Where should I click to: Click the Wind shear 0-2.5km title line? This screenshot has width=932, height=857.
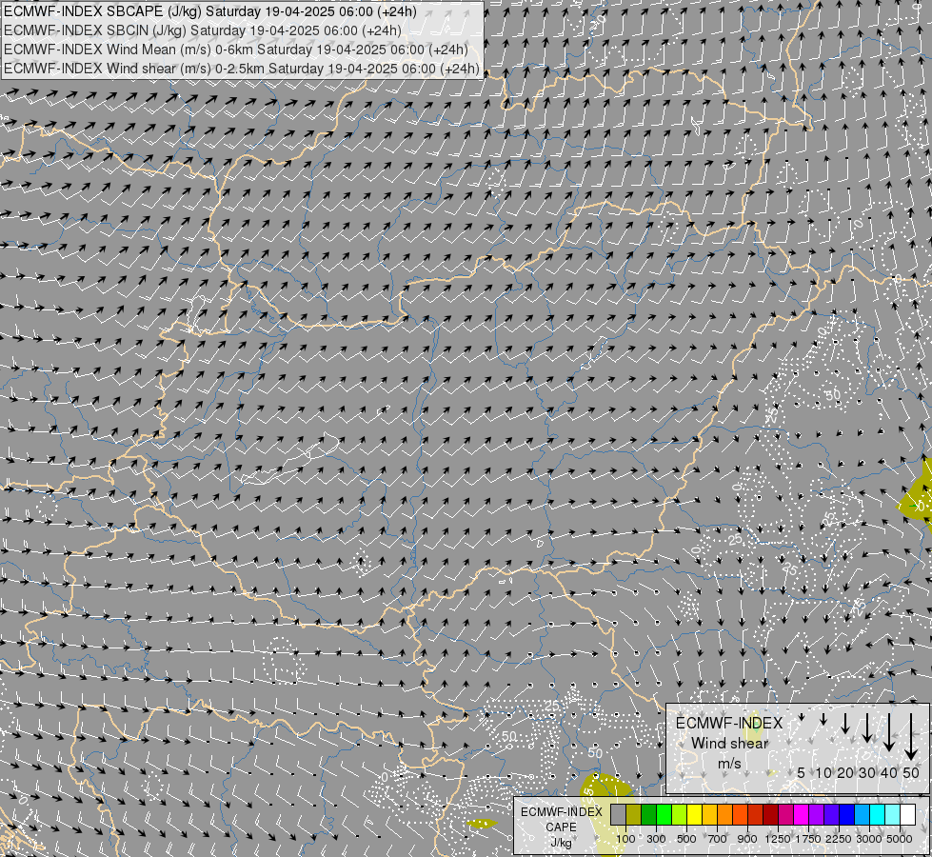pyautogui.click(x=241, y=69)
